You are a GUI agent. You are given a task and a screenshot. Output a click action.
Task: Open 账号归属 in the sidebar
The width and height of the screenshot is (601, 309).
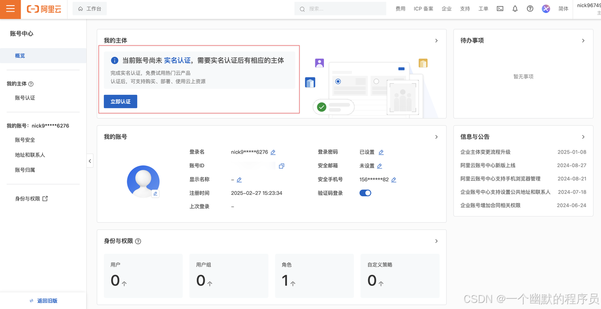click(x=25, y=170)
